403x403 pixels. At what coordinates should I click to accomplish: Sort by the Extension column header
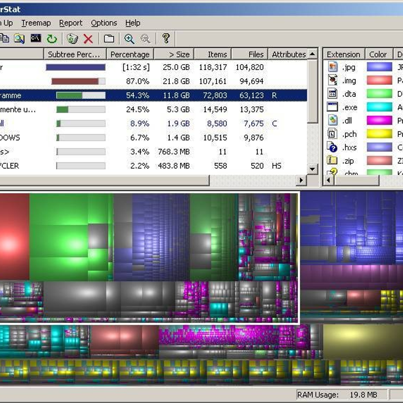click(x=343, y=54)
